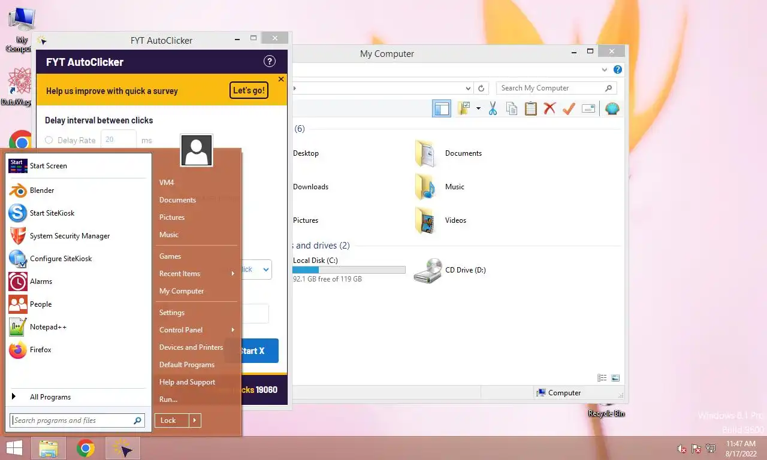Click the Delay Rate ms value field
The width and height of the screenshot is (767, 460).
click(x=118, y=140)
